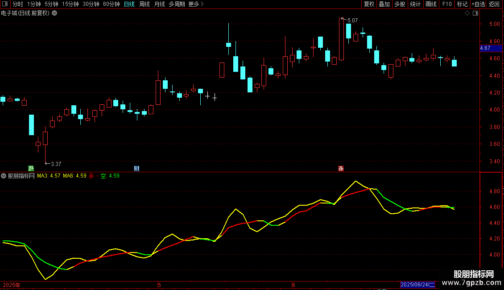Expand the 更多 periods menu
504x290 pixels.
coord(196,4)
